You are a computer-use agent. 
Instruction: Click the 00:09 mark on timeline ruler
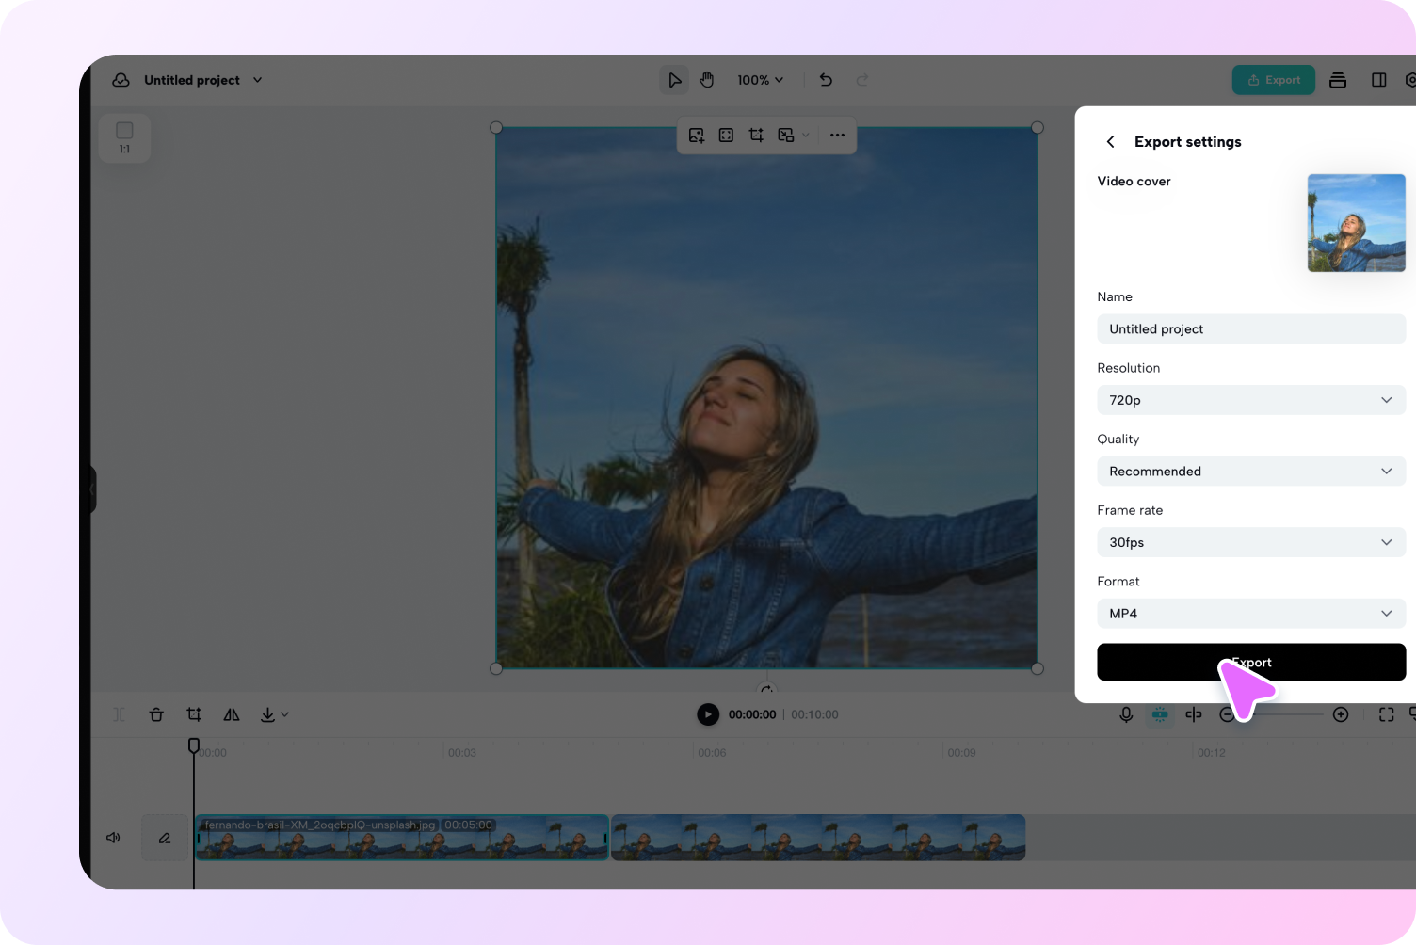click(x=961, y=753)
